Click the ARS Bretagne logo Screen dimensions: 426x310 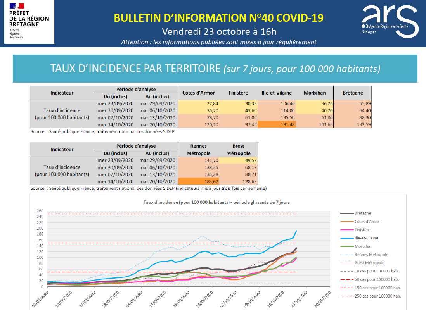[x=390, y=21]
